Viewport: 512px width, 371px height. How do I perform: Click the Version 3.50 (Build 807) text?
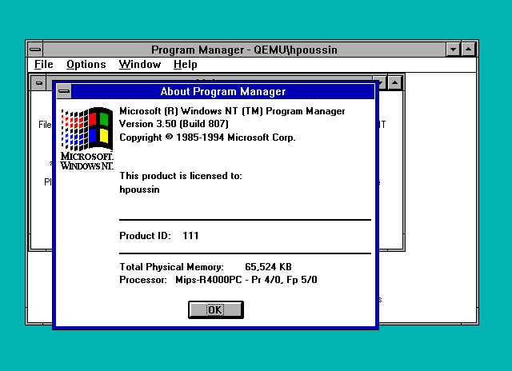pyautogui.click(x=174, y=124)
